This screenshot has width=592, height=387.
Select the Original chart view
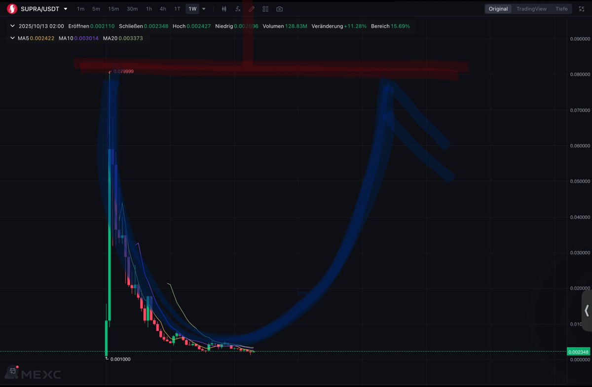coord(498,9)
